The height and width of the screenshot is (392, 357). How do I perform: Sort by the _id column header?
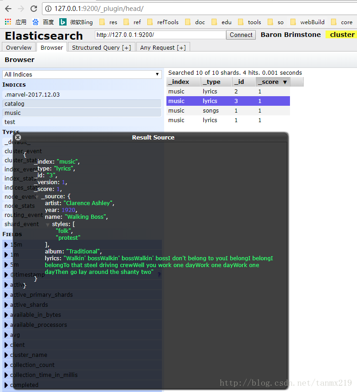coord(244,82)
